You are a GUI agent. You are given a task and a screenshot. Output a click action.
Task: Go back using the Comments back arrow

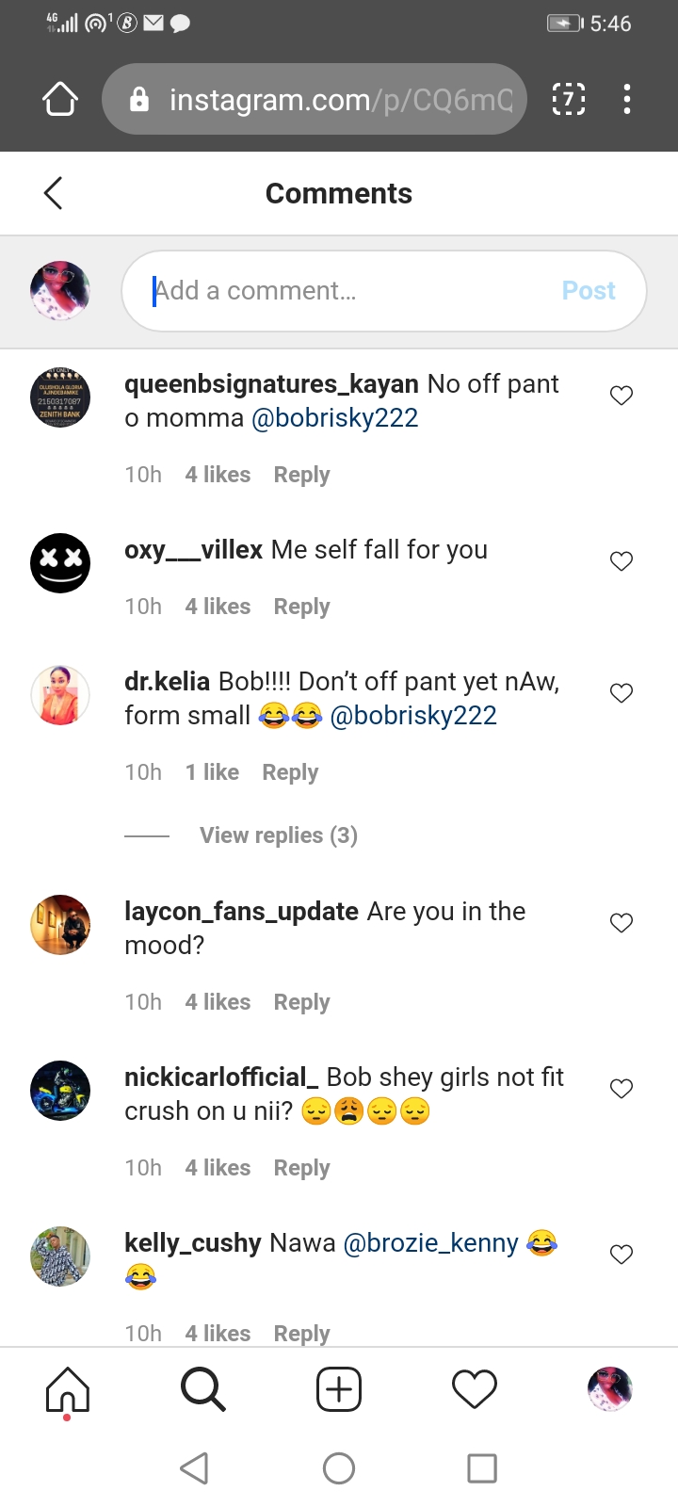coord(54,193)
